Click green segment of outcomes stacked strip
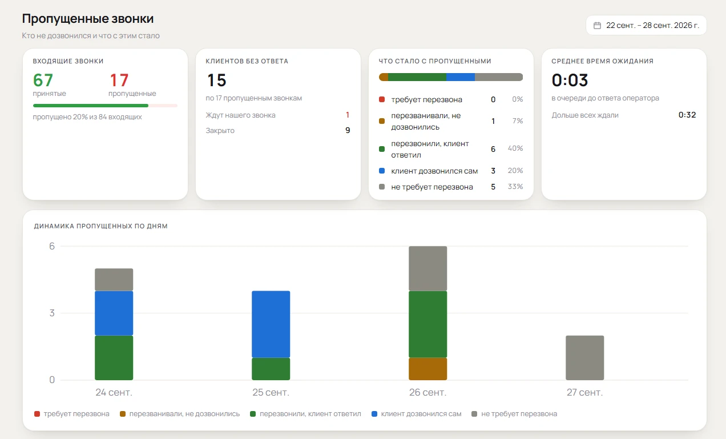This screenshot has width=726, height=439. tap(417, 77)
